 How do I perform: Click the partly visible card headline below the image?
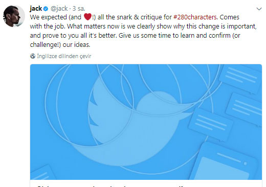tap(111, 186)
